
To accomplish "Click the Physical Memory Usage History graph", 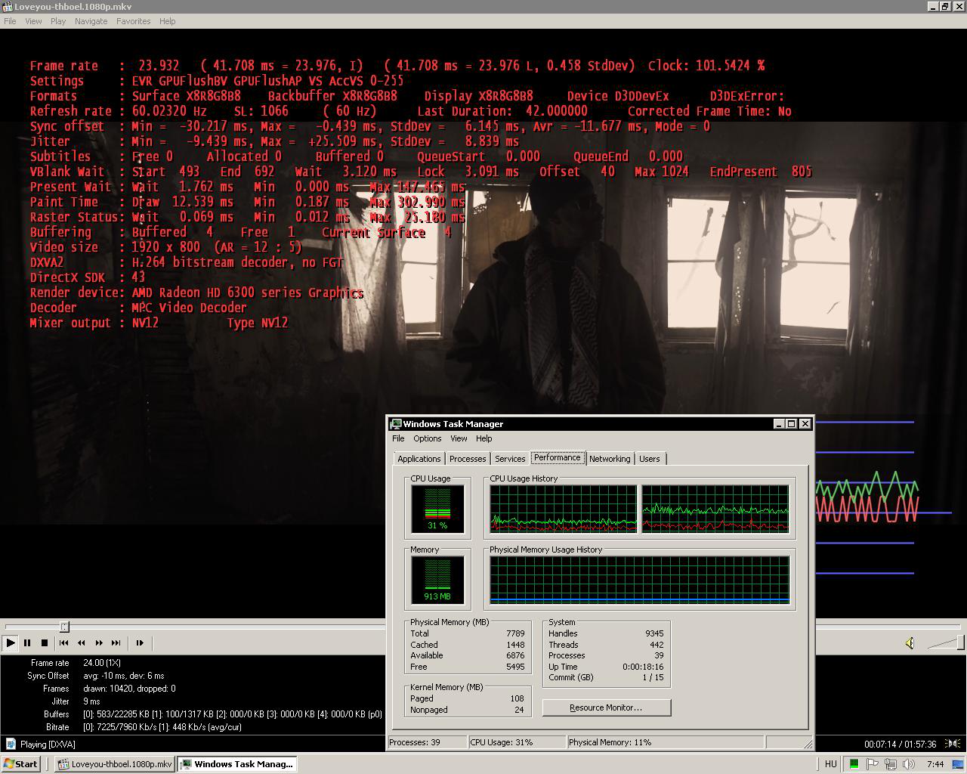I will [x=640, y=580].
